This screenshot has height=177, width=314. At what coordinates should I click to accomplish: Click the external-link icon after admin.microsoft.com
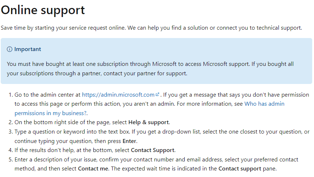pyautogui.click(x=158, y=94)
